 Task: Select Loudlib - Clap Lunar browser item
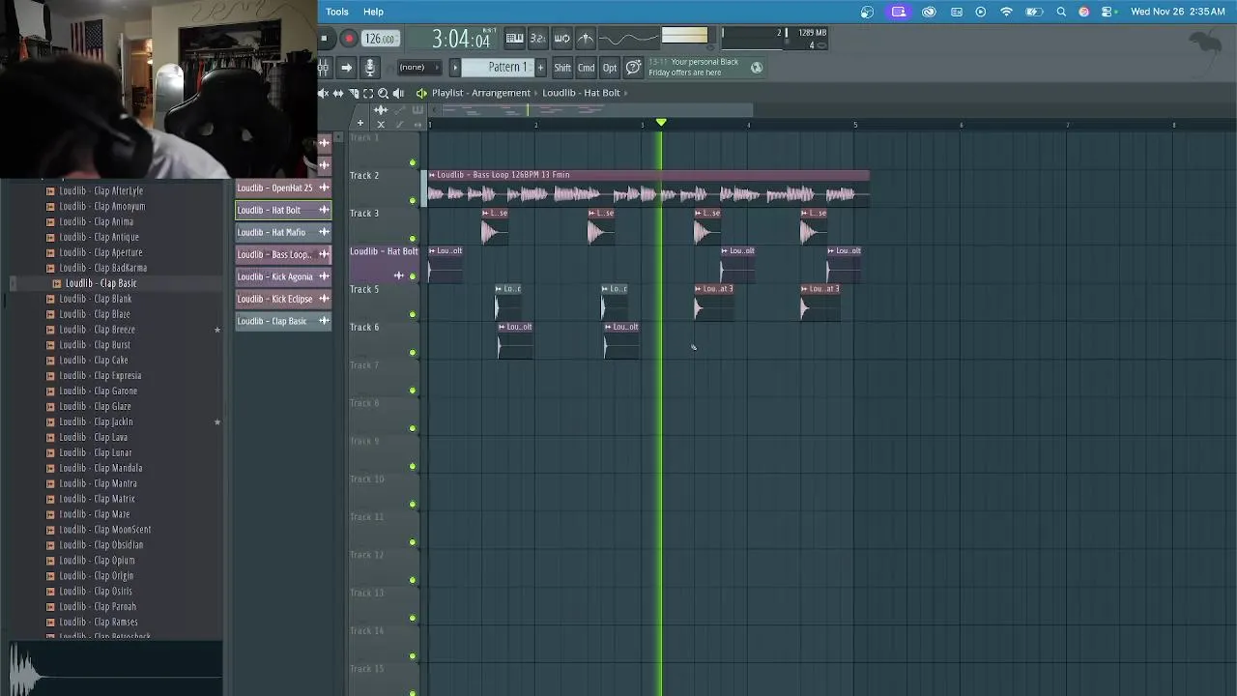[x=96, y=452]
